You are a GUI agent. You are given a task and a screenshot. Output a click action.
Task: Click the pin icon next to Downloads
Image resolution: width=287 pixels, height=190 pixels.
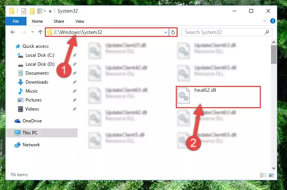(x=75, y=82)
